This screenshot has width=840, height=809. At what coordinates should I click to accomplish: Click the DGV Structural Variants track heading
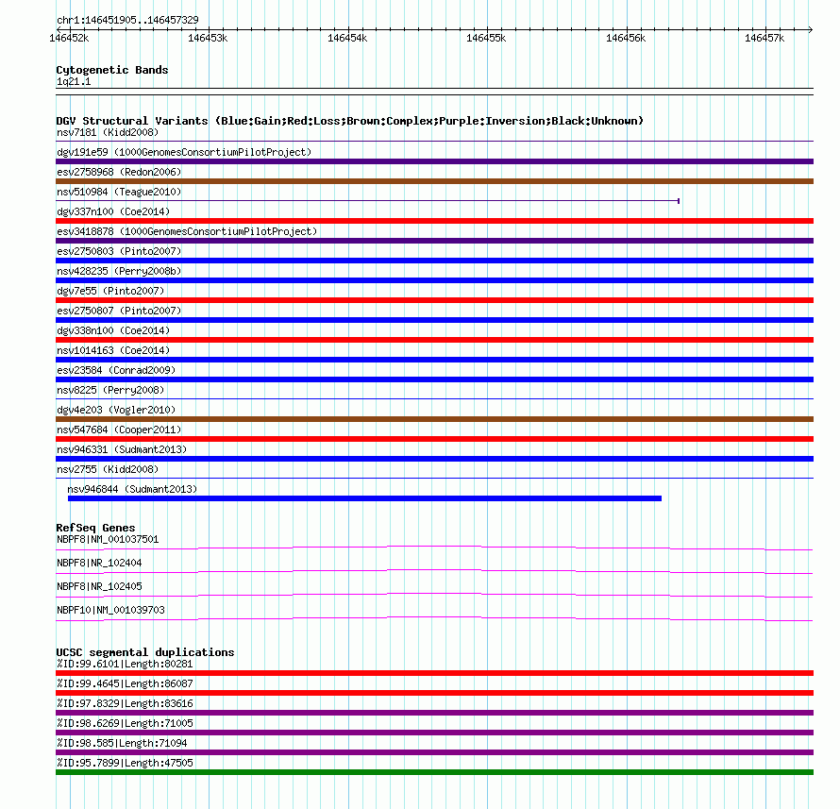click(350, 121)
